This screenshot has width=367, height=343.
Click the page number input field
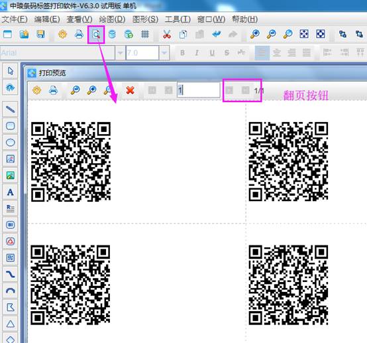click(199, 90)
